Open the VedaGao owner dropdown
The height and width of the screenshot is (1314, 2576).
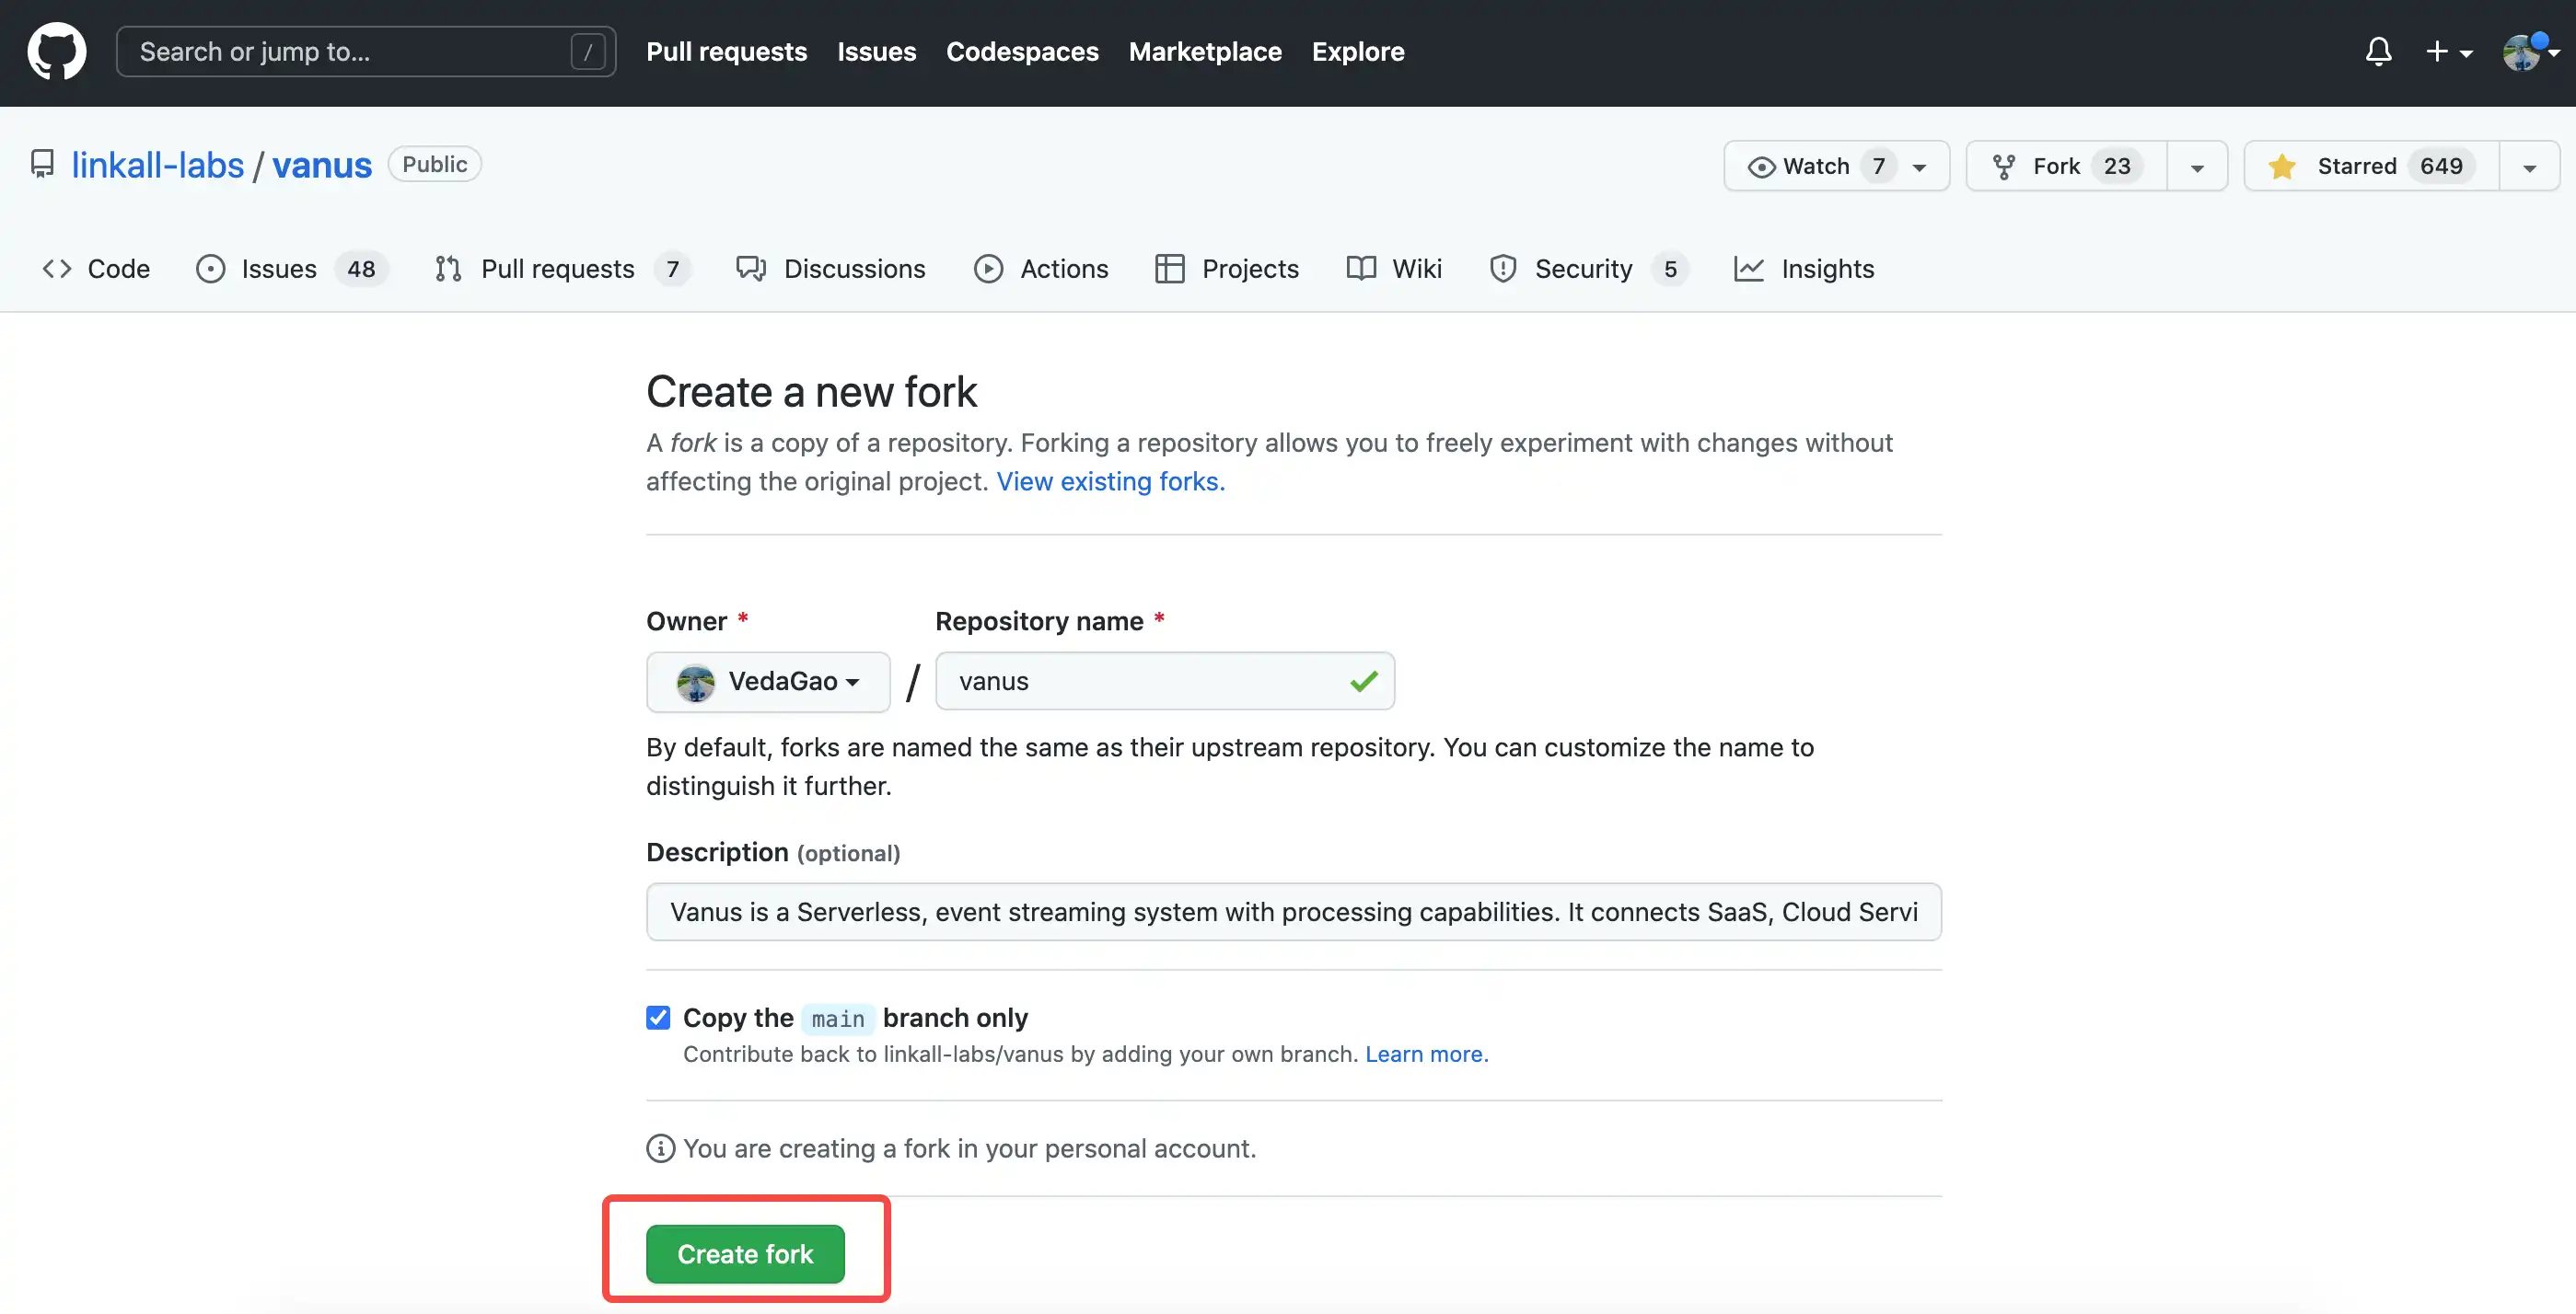point(768,682)
